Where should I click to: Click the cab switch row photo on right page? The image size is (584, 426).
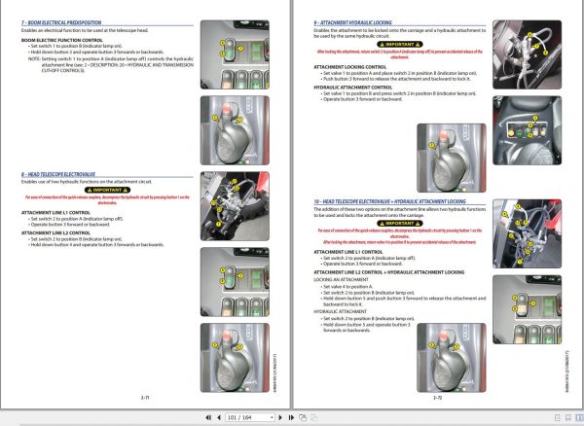point(527,130)
